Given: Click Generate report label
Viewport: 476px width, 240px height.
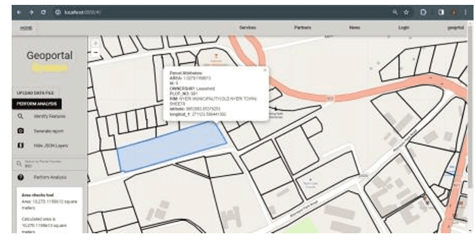Looking at the screenshot, I should click(x=48, y=131).
